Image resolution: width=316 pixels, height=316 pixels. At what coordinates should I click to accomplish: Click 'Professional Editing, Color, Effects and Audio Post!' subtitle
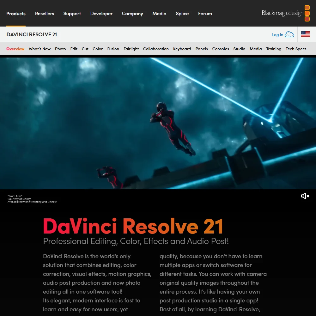tap(136, 241)
